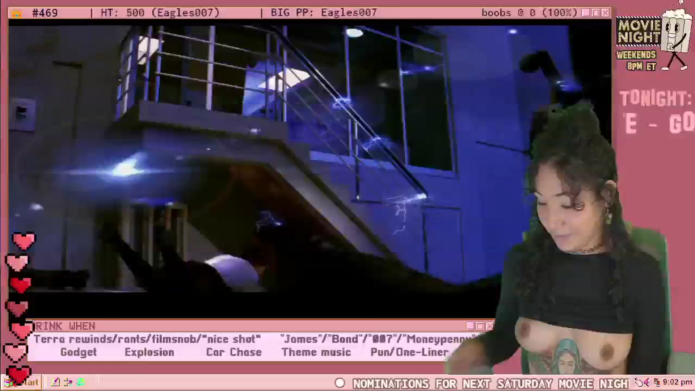Click the network tray icon beside clock
Image resolution: width=695 pixels, height=391 pixels.
pyautogui.click(x=657, y=382)
